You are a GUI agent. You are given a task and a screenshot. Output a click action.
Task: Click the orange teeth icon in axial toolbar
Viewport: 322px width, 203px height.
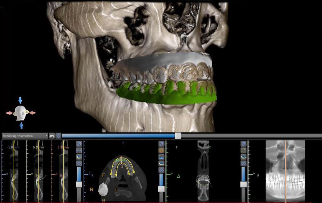[x=161, y=150]
